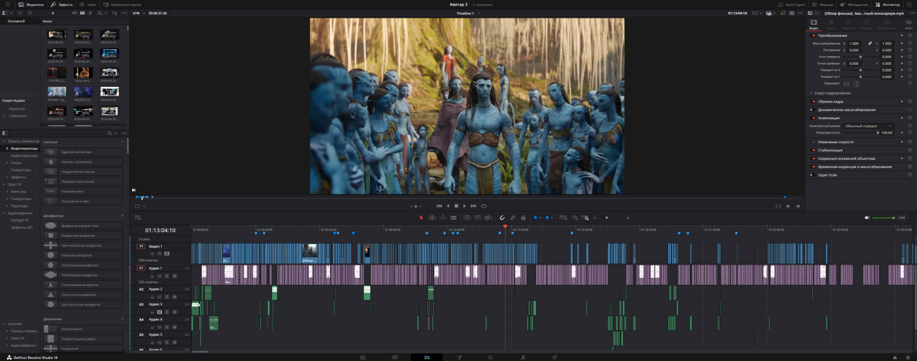Toggle the Стабилизация enable switch

[x=813, y=150]
